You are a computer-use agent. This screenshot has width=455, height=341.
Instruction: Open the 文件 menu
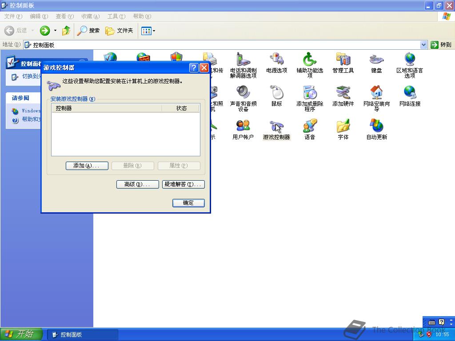13,16
